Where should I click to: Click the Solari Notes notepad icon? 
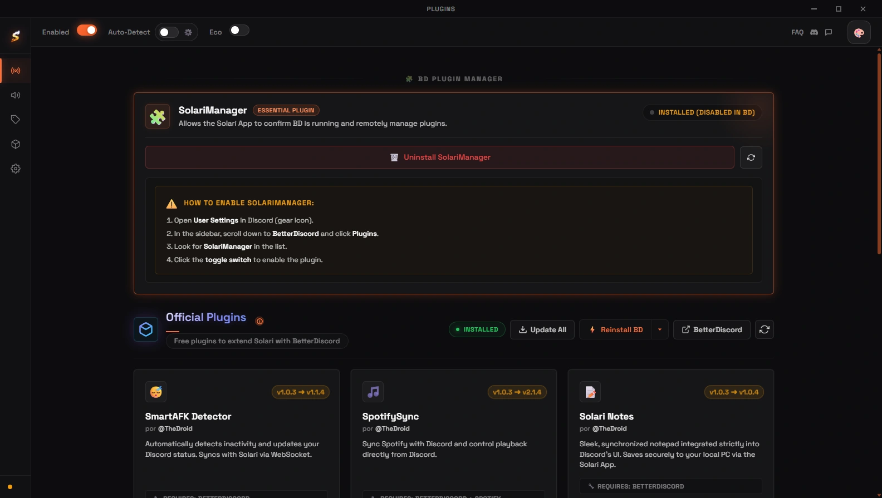tap(590, 392)
